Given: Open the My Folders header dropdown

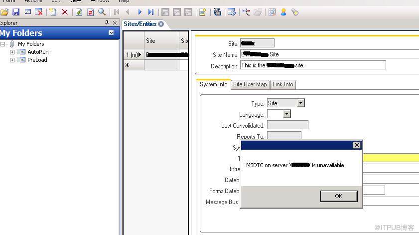Looking at the screenshot, I should coord(111,32).
